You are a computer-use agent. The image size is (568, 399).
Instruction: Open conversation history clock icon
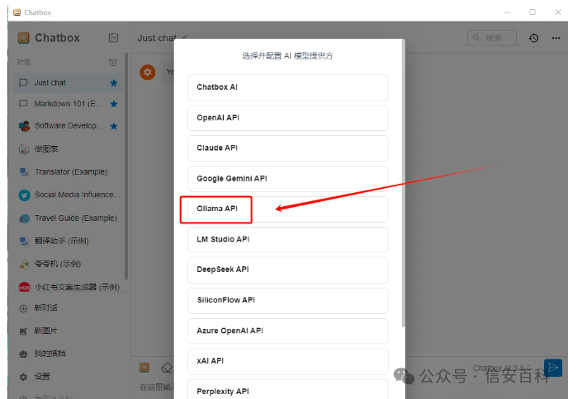(x=533, y=38)
